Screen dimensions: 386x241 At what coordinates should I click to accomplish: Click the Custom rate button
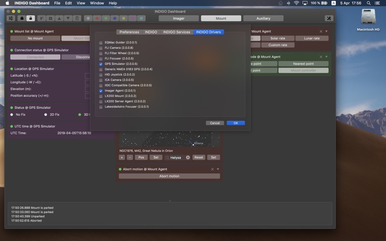pos(278,45)
